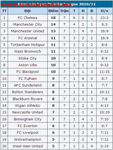Click the Đội column header

point(28,11)
